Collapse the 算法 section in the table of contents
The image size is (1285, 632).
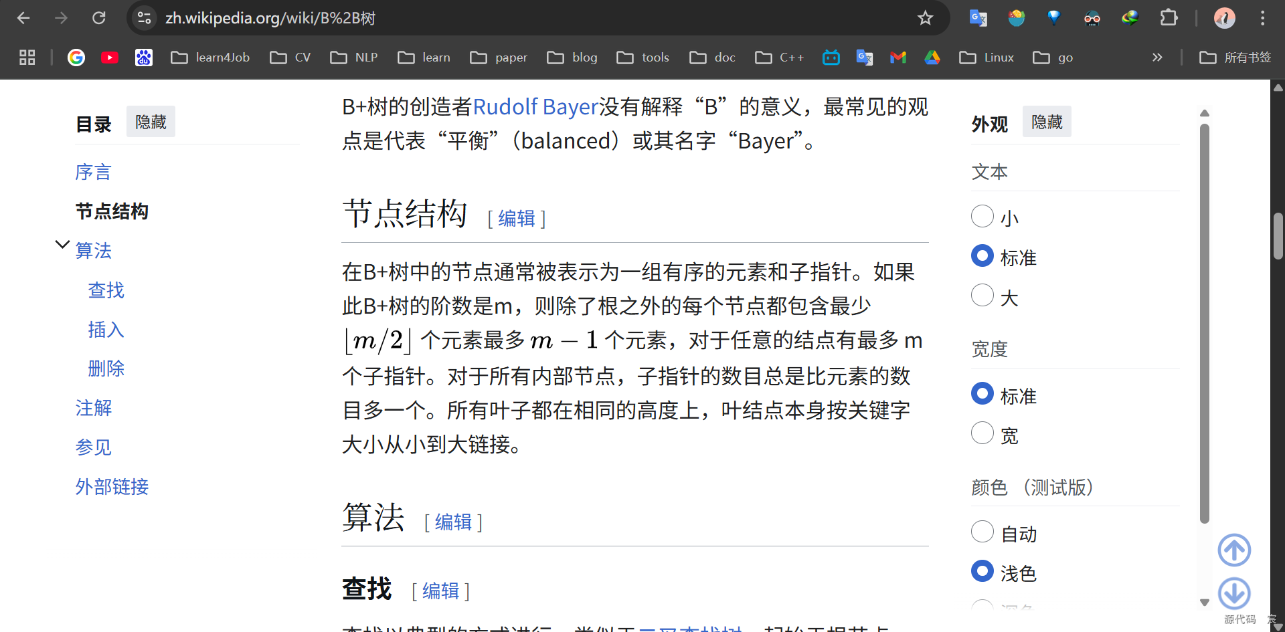click(x=62, y=243)
